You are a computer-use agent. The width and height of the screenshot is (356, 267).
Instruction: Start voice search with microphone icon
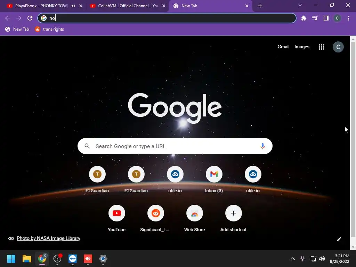(x=262, y=146)
